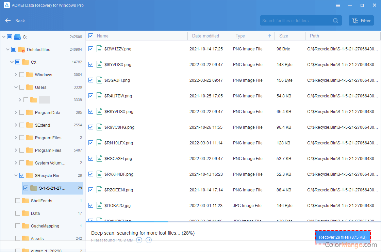Screen dimensions: 381x252
Task: Pause the deep scan
Action: pos(148,240)
